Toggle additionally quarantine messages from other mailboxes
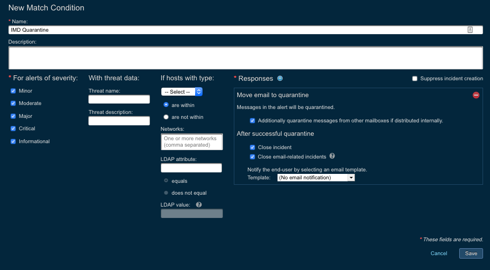 [x=252, y=120]
